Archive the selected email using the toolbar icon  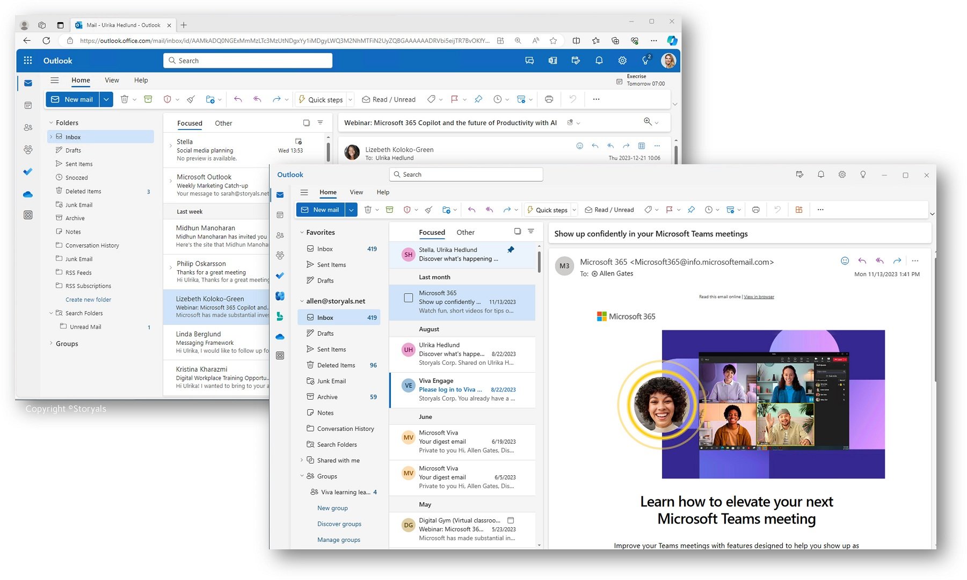[x=389, y=209]
